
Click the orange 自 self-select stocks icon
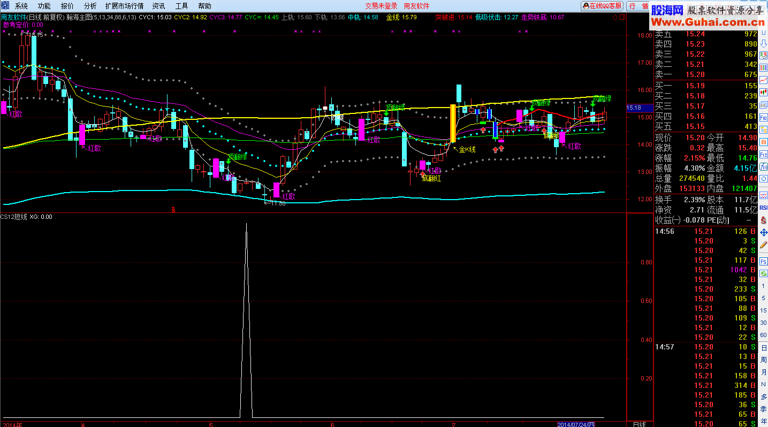click(x=764, y=142)
